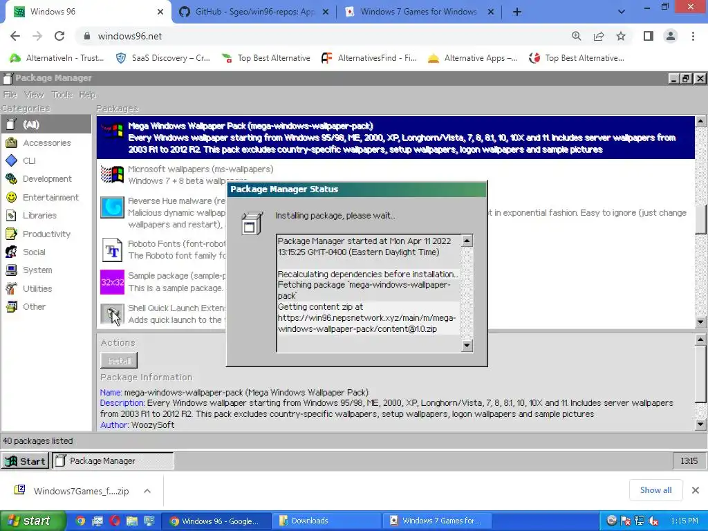The width and height of the screenshot is (708, 531).
Task: Click the Install button
Action: click(x=119, y=361)
